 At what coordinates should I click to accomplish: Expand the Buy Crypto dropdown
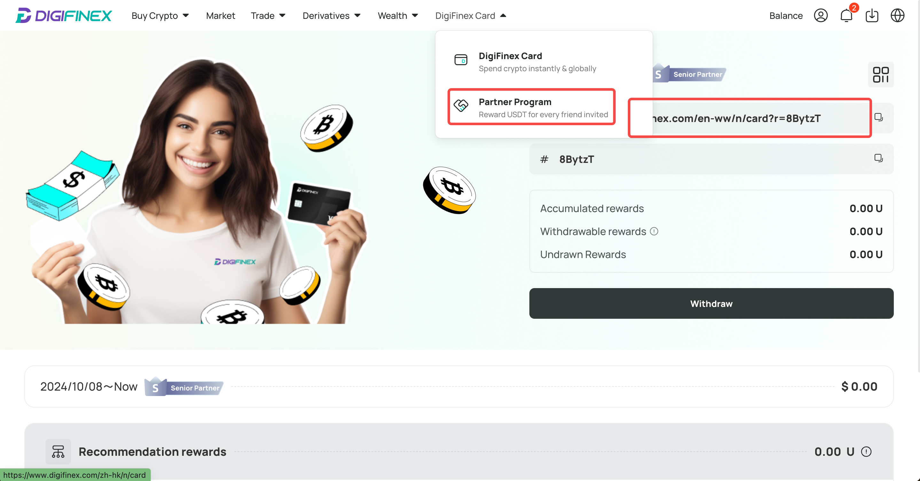160,16
